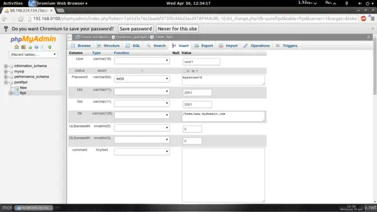Collapse the navigation panel button in breadcrumb bar
Screen dimensions: 377x212
coord(70,37)
